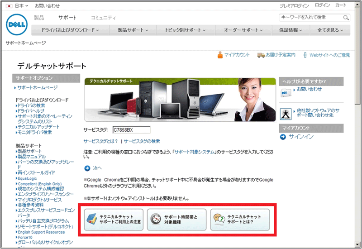Screen dimensions: 362x249
Task: Open ドライバの検索 sidebar link
Action: click(x=31, y=105)
